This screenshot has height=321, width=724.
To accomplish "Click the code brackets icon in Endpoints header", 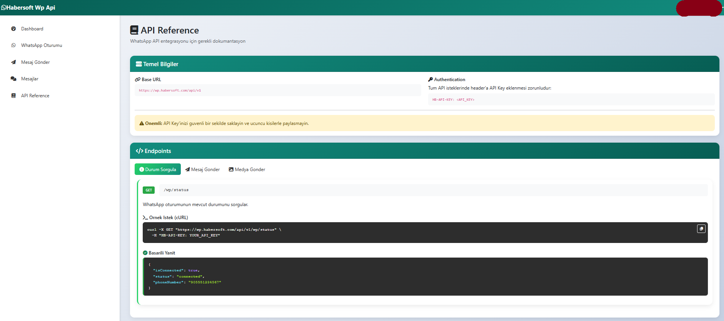I will pos(139,151).
